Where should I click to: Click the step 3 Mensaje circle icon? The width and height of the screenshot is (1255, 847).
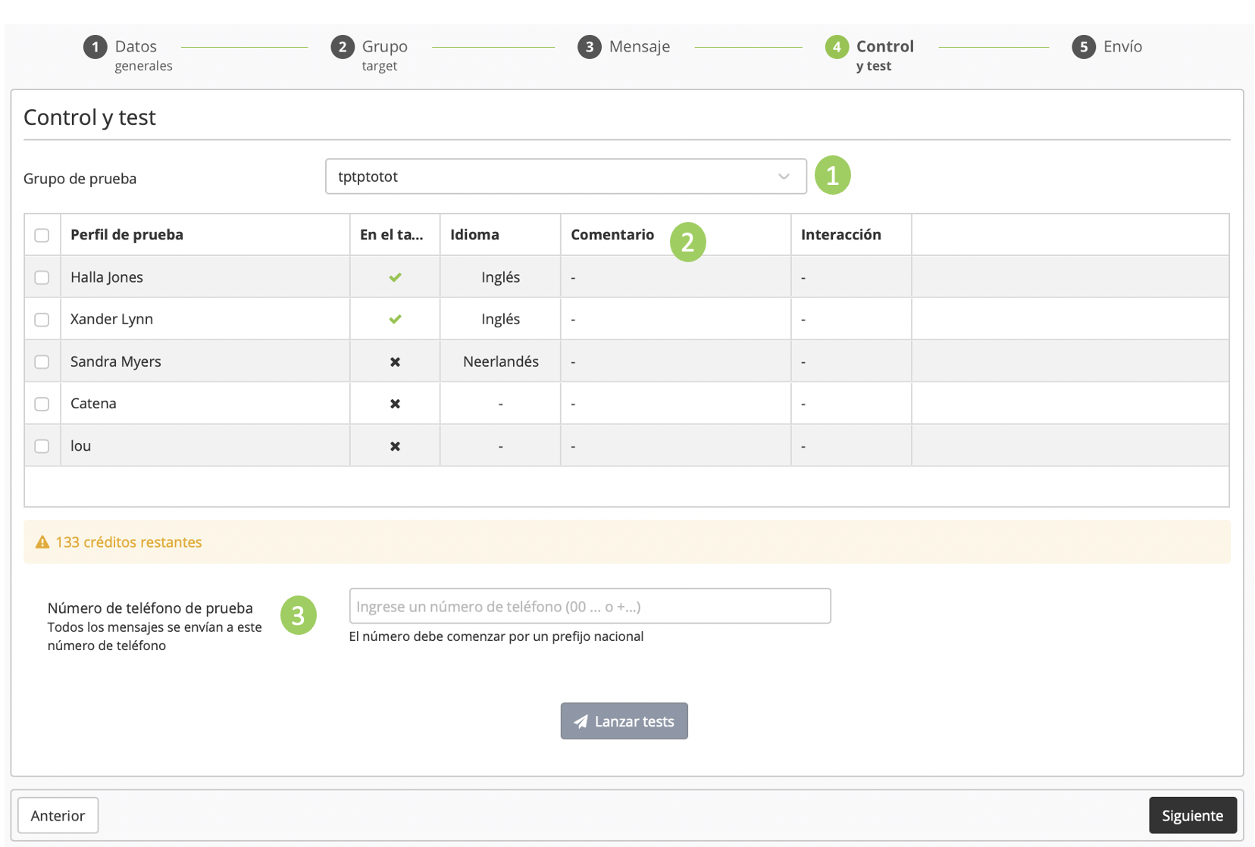coord(589,47)
